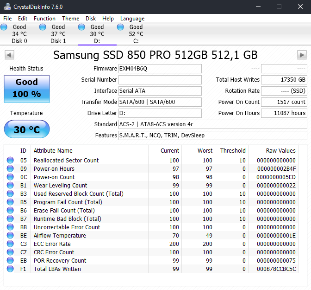Click C: drive blue status orb
311x290 pixels.
[x=120, y=27]
